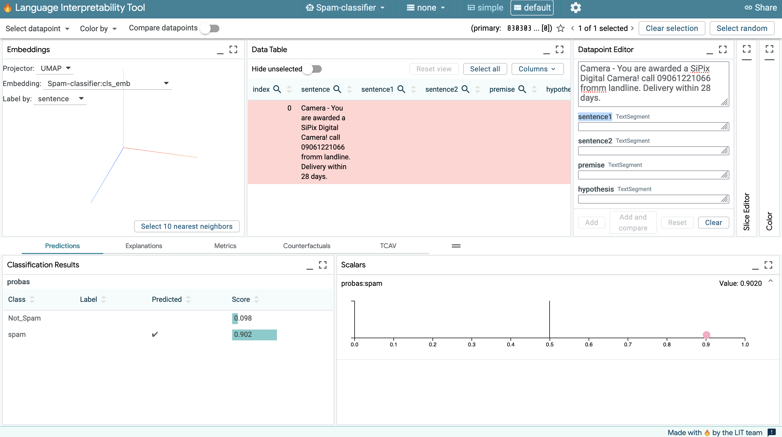Switch to the Metrics tab

pyautogui.click(x=225, y=246)
